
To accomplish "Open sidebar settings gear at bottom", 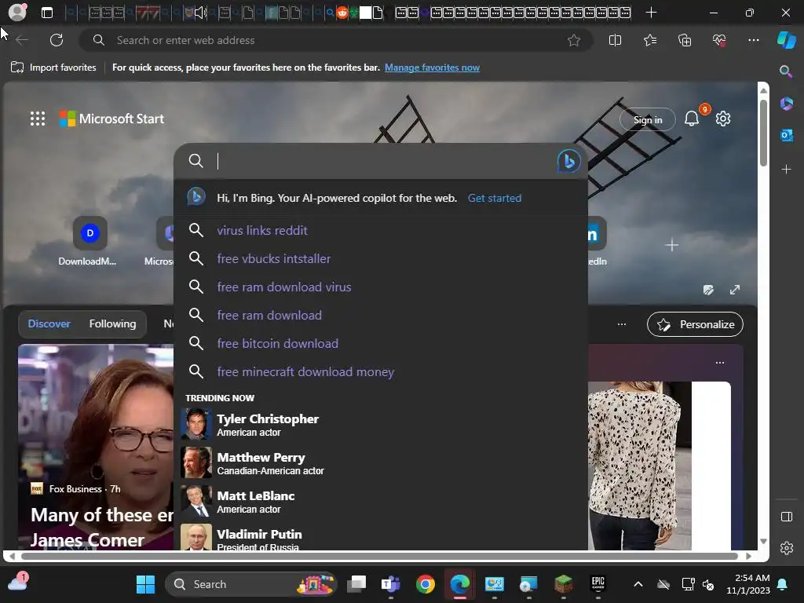I will click(786, 548).
